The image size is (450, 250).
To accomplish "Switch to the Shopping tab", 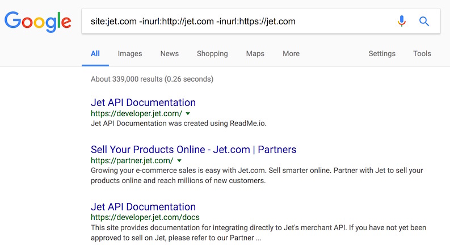I will (212, 54).
